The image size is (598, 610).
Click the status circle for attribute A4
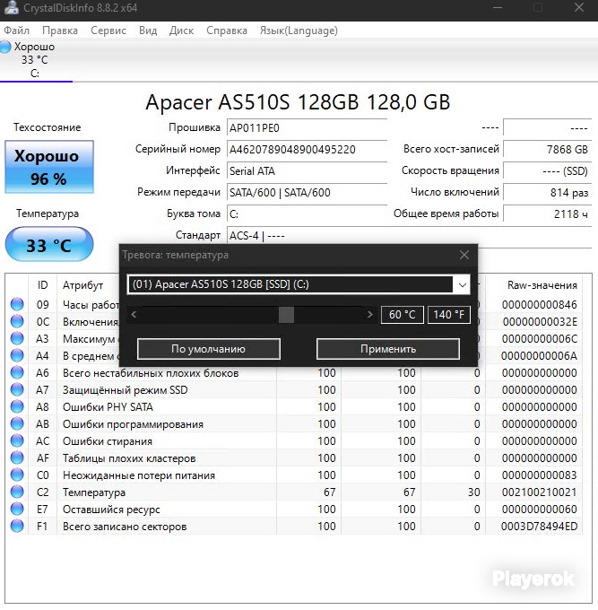pyautogui.click(x=17, y=355)
